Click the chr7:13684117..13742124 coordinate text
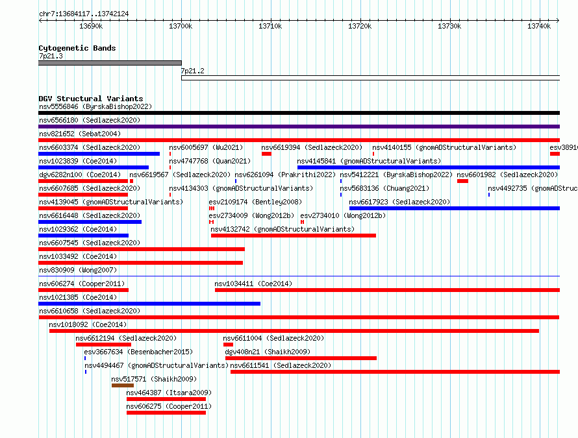The width and height of the screenshot is (578, 438). pos(84,14)
